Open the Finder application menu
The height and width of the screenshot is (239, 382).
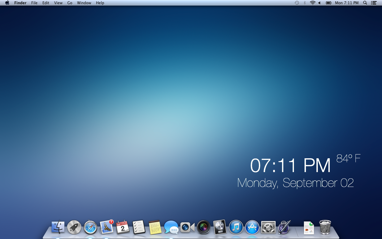pyautogui.click(x=20, y=3)
